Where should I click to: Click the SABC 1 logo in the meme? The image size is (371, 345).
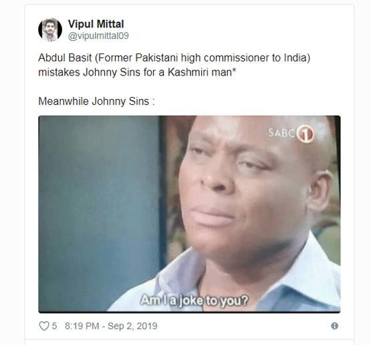click(291, 134)
